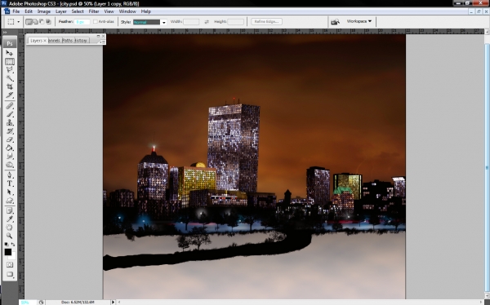
Task: Open the Select menu
Action: pyautogui.click(x=78, y=11)
